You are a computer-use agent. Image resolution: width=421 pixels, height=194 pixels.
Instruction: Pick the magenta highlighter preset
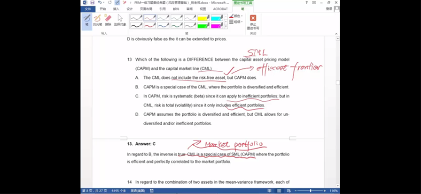pyautogui.click(x=217, y=25)
